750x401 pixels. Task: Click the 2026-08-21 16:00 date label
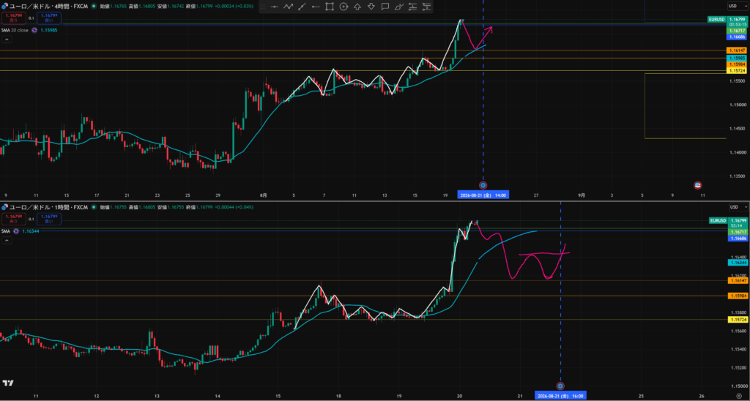pos(560,396)
